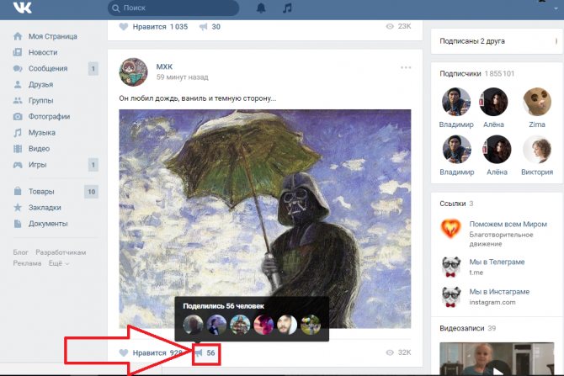Open Документы in sidebar
Screen dimensions: 564x376
click(48, 224)
